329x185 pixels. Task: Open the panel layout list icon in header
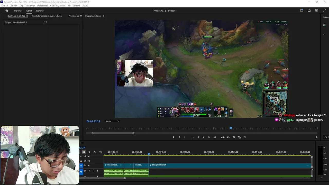[x=317, y=11]
